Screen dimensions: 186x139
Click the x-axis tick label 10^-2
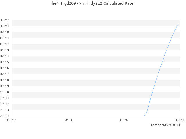pos(12,120)
